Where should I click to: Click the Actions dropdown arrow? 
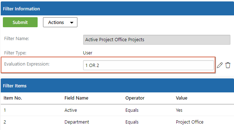tap(72, 23)
